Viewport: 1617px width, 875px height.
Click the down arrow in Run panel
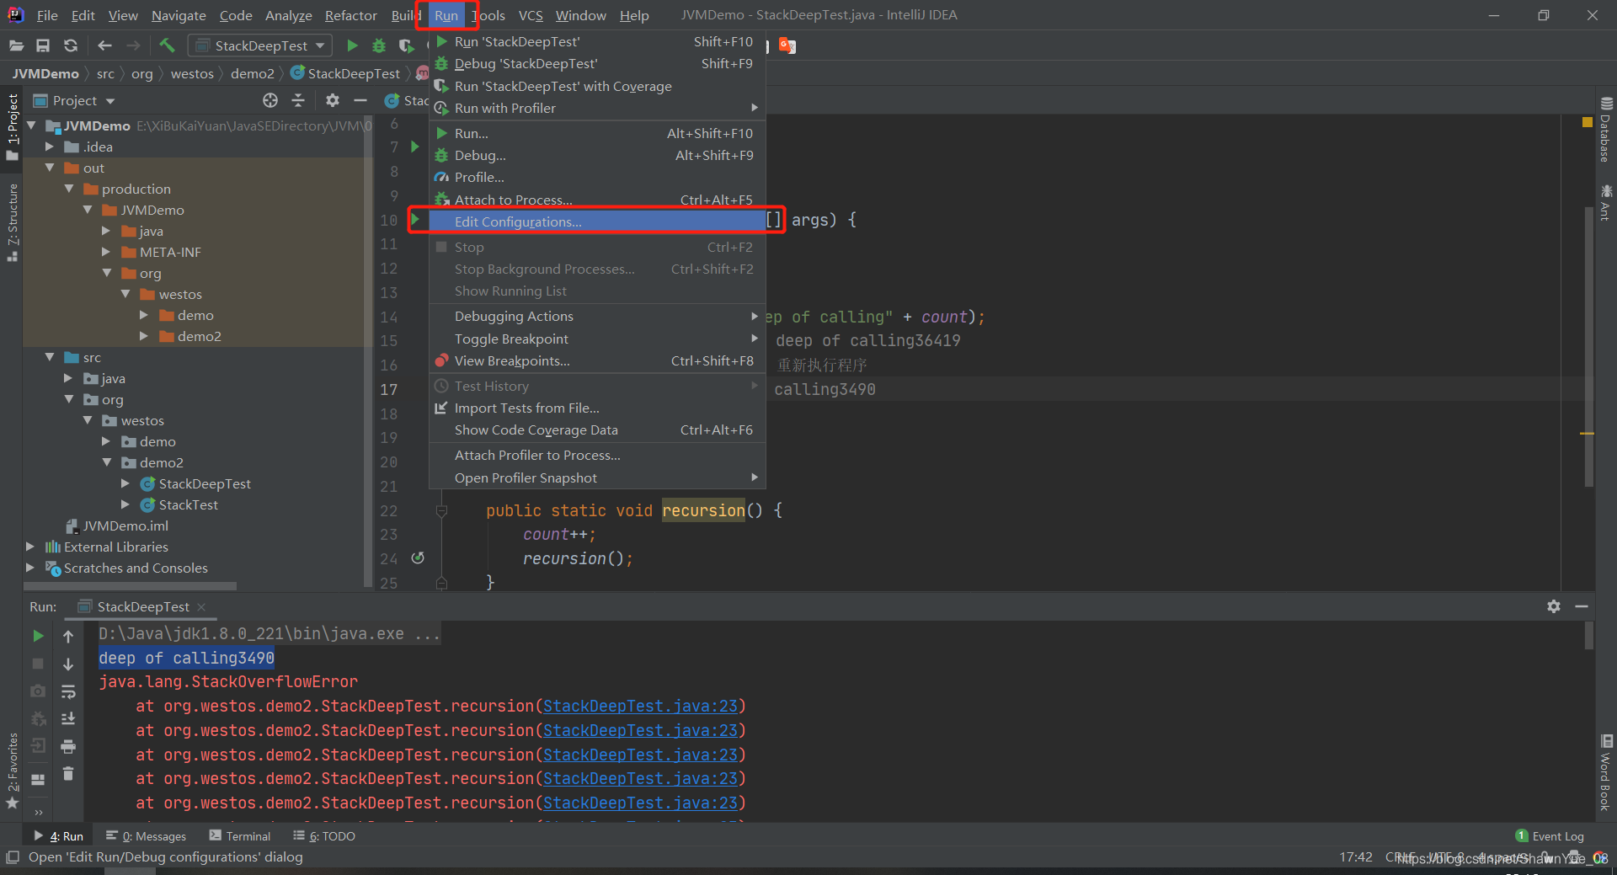68,664
